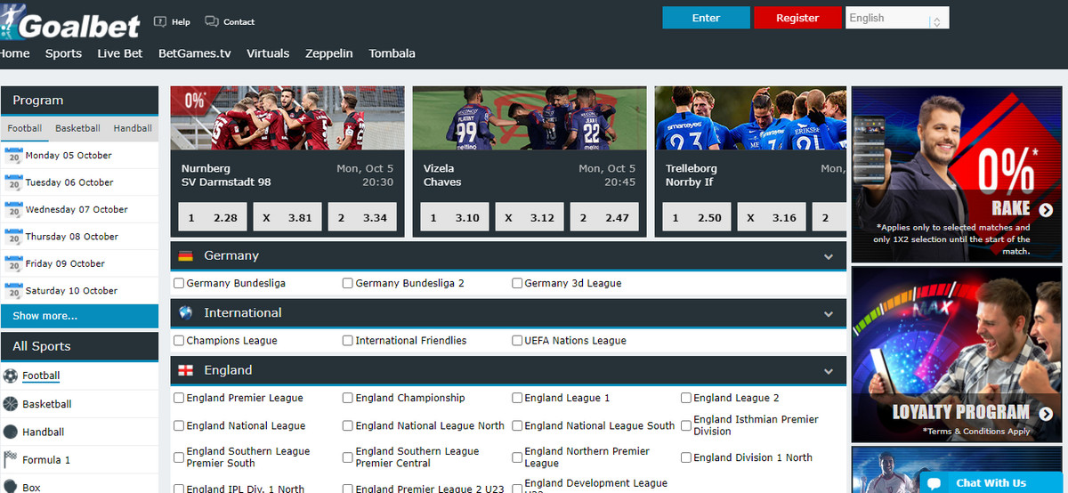Switch to the Basketball program tab
Screen dimensions: 1068x493
click(77, 128)
